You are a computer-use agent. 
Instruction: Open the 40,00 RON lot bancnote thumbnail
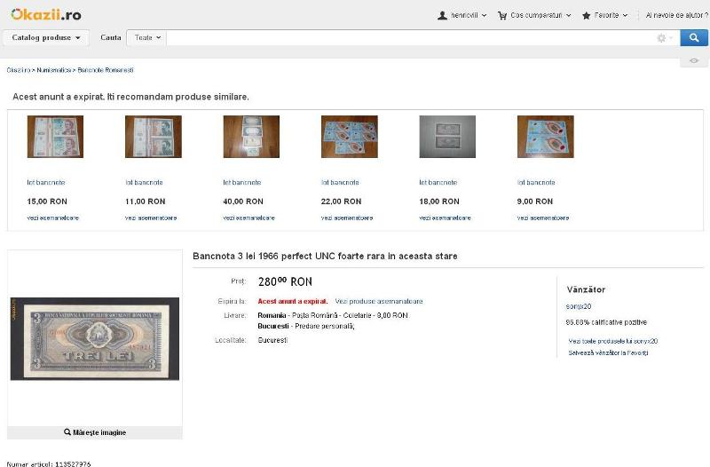[x=251, y=137]
